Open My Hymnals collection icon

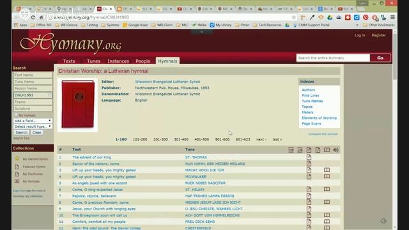click(x=17, y=181)
